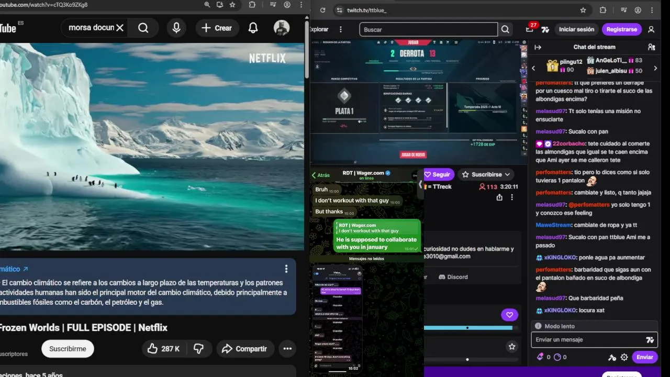Screen dimensions: 670x377
Task: Open chat settings gear icon
Action: (x=624, y=357)
